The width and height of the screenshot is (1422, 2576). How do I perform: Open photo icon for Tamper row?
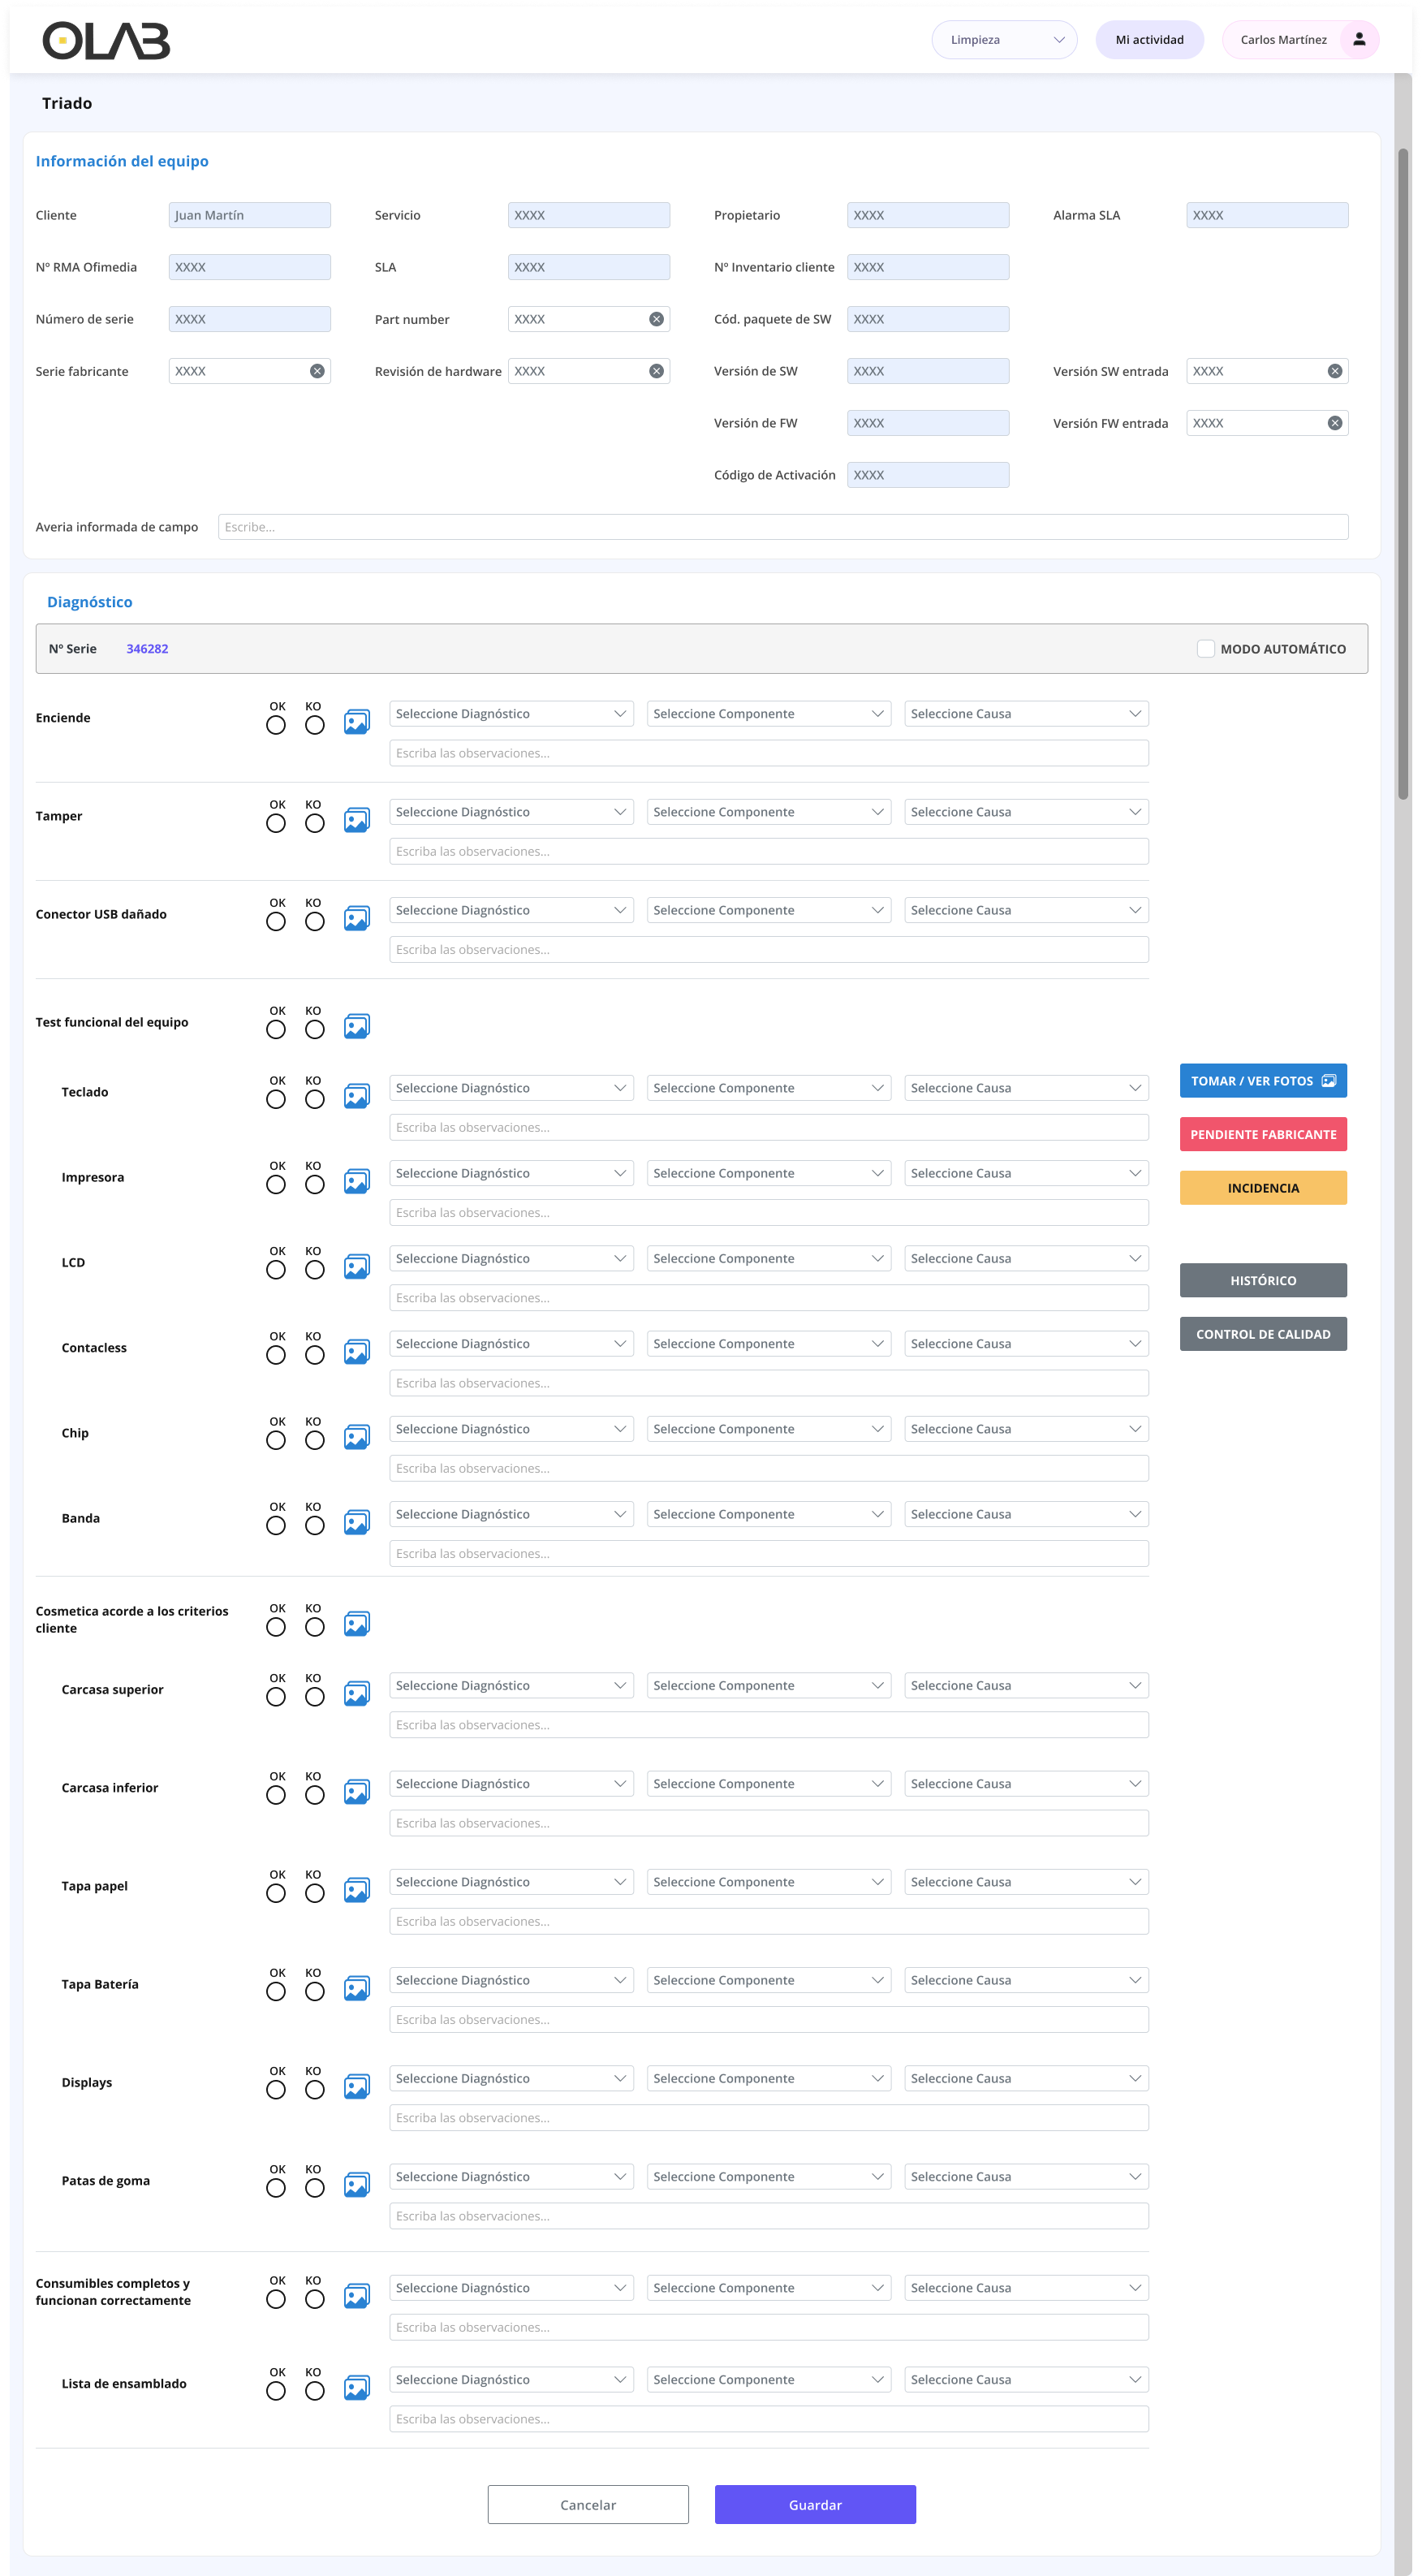point(356,820)
